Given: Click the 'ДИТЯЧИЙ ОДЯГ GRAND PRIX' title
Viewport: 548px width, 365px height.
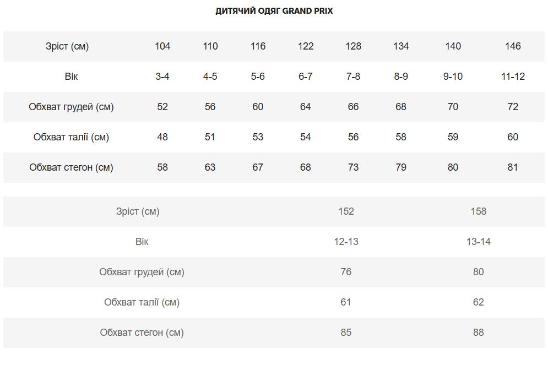Looking at the screenshot, I should 274,10.
